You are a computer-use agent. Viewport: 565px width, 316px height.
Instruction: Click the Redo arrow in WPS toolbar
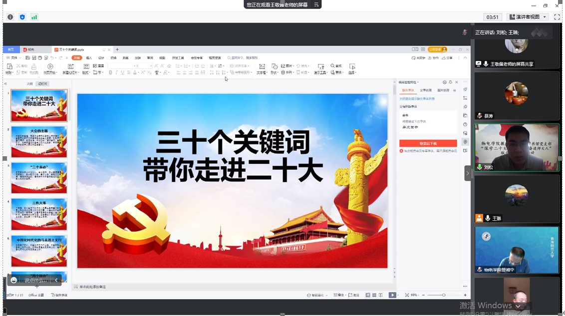(x=60, y=57)
